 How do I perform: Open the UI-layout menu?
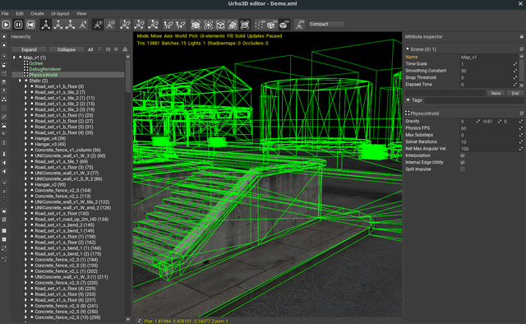point(60,14)
